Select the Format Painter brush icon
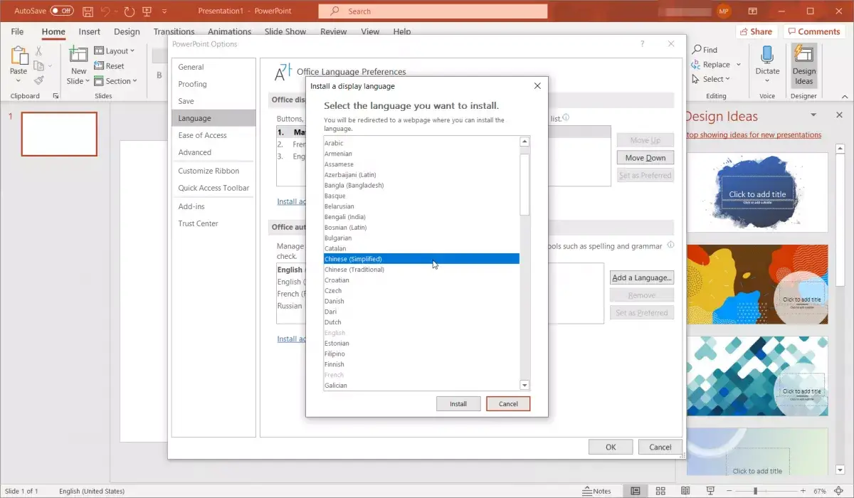 point(38,80)
